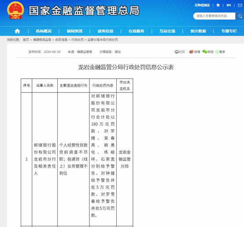Click the search magnifier button
Screen dimensions: 244x227
240,16
